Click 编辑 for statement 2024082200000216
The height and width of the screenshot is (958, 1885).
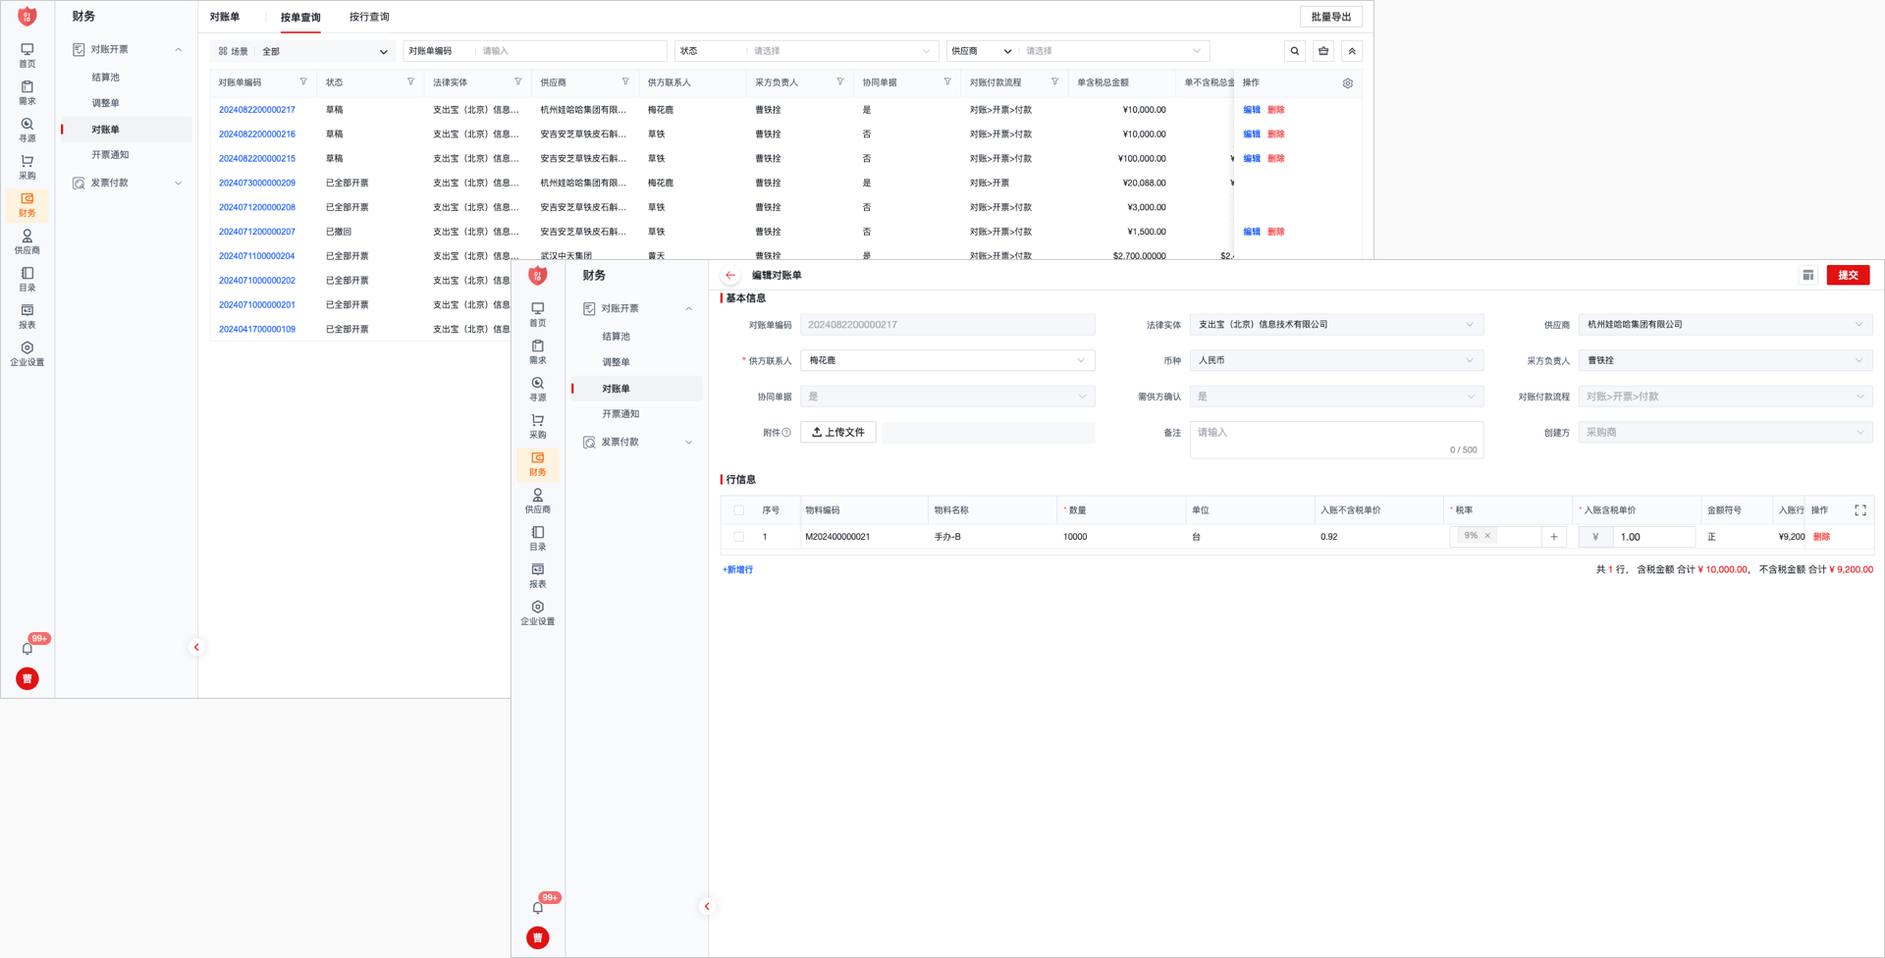click(1252, 134)
